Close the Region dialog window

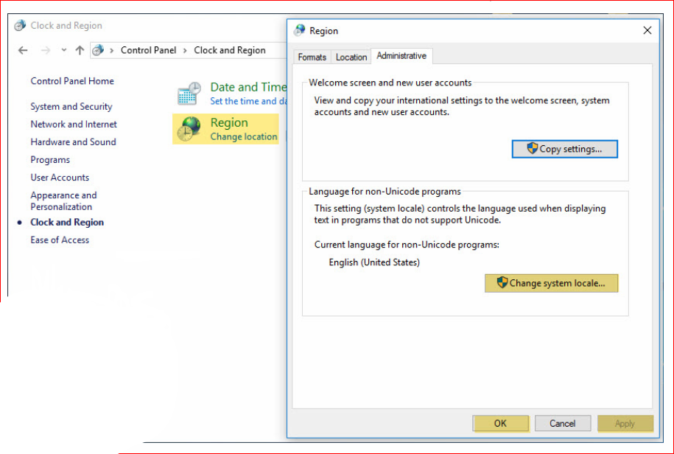point(647,31)
